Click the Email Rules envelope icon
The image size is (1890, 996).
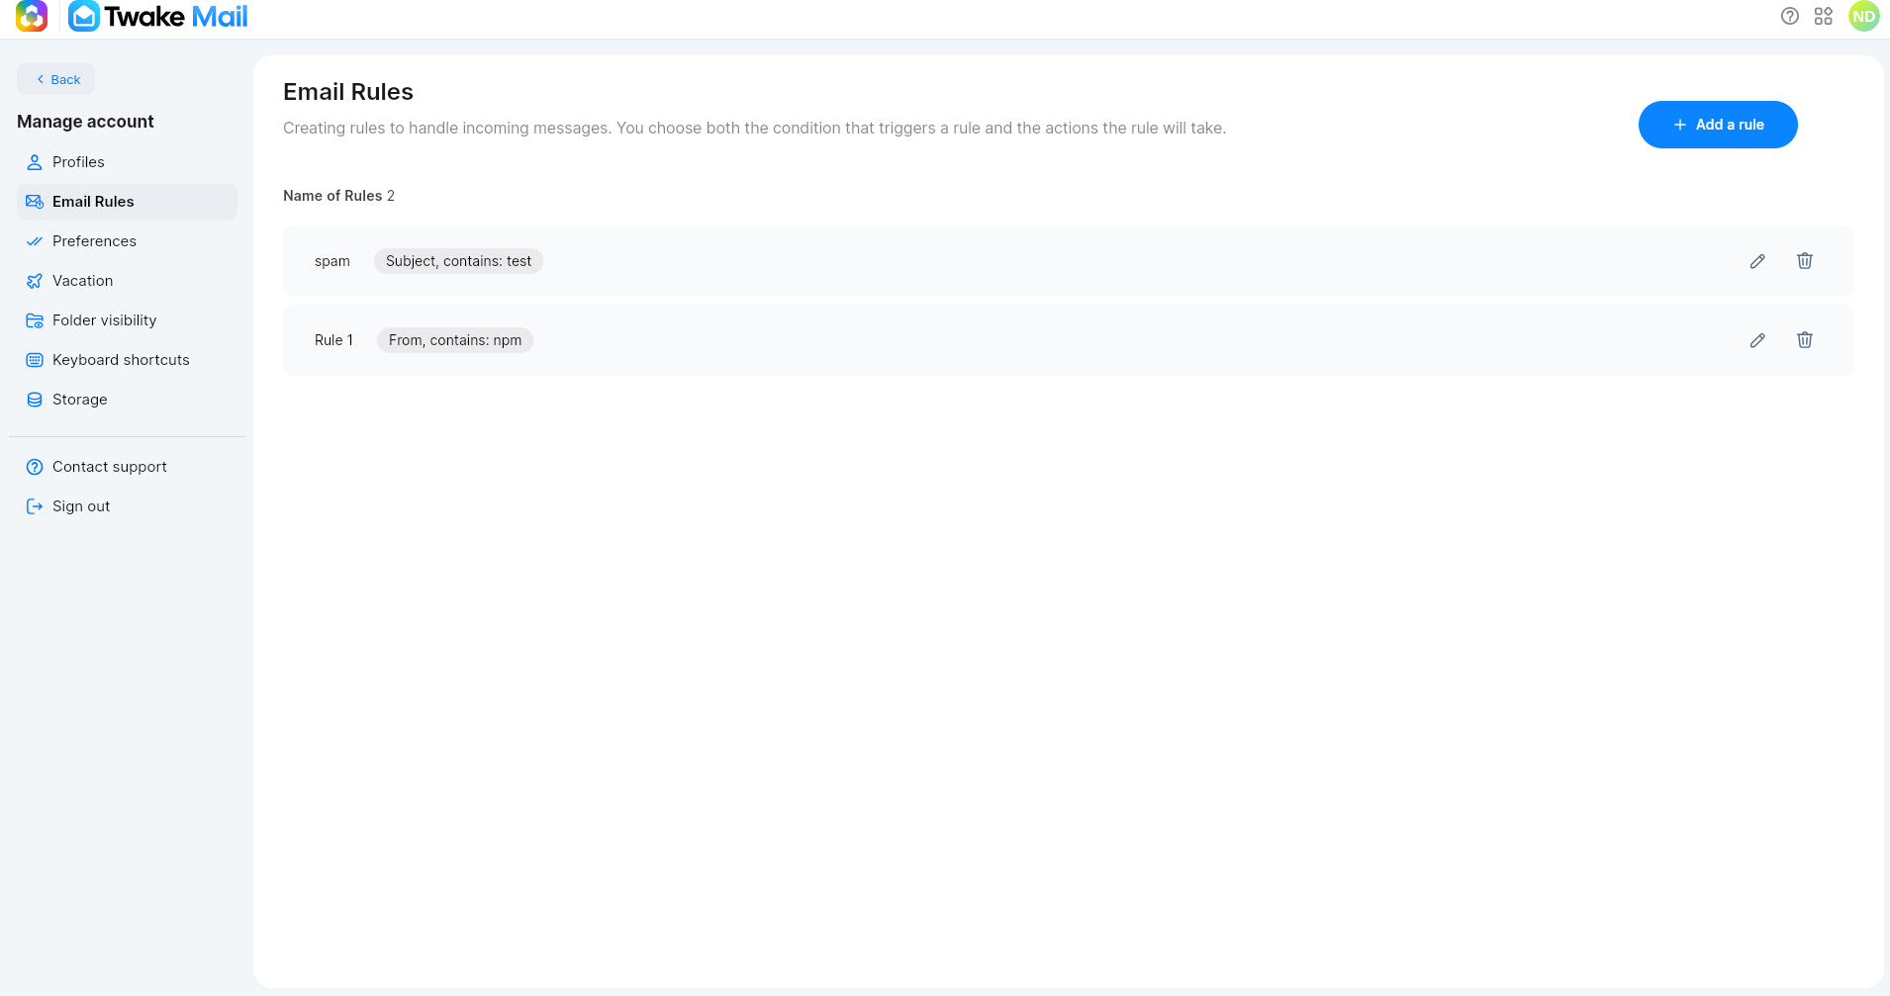(x=35, y=202)
